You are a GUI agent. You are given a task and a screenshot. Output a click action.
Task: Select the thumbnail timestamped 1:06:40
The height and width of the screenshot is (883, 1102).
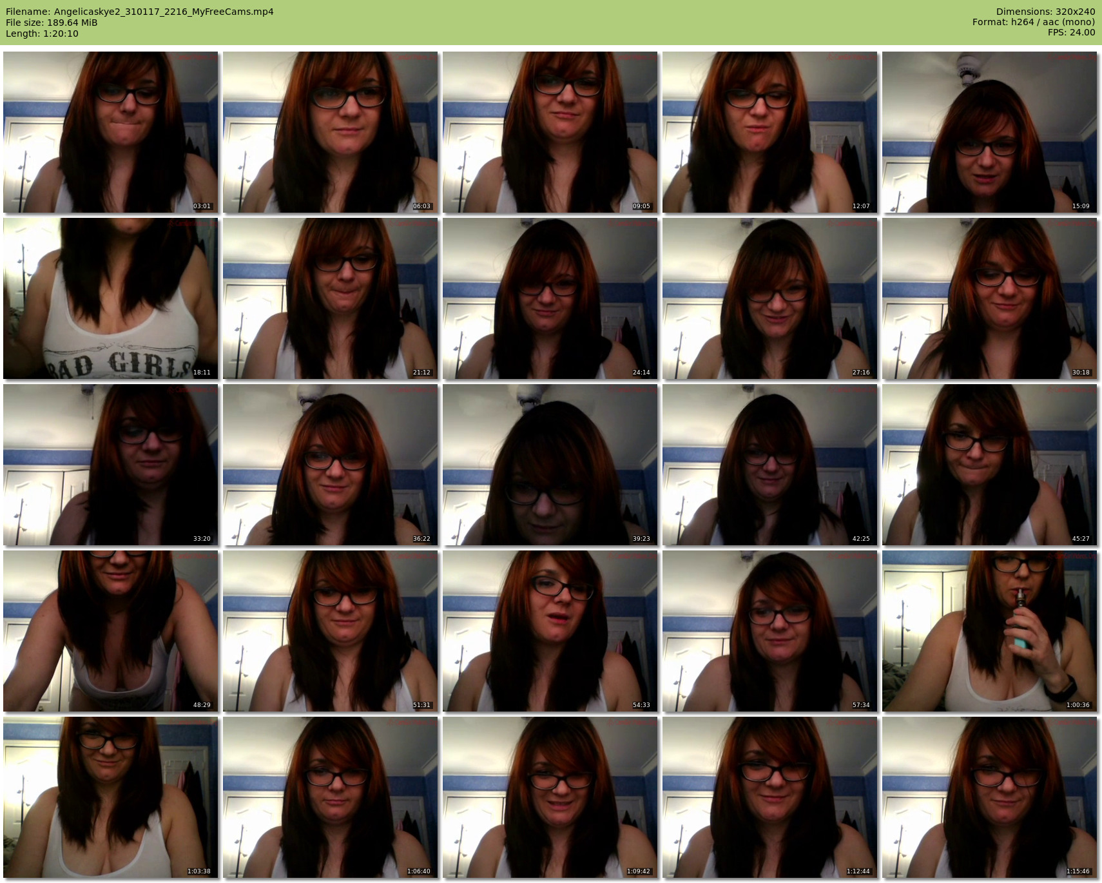(x=331, y=797)
